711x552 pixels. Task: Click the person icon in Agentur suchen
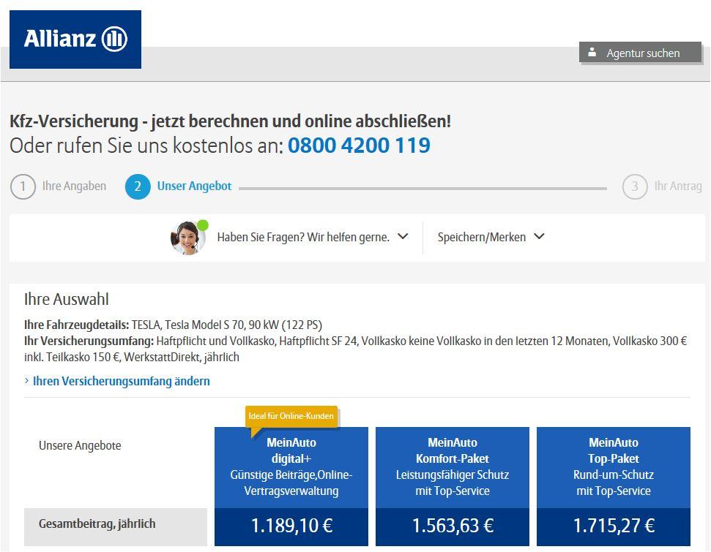click(592, 53)
